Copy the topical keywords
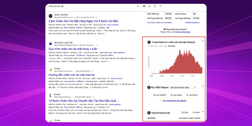Image resolution: width=252 pixels, height=126 pixels. pyautogui.click(x=185, y=112)
